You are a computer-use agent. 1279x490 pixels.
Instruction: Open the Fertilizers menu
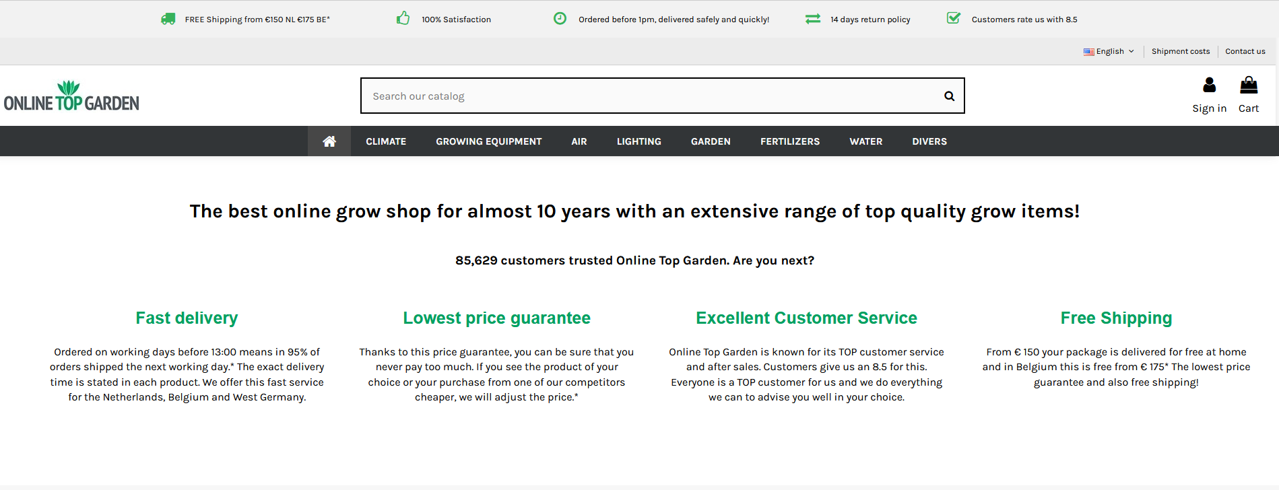pos(790,141)
